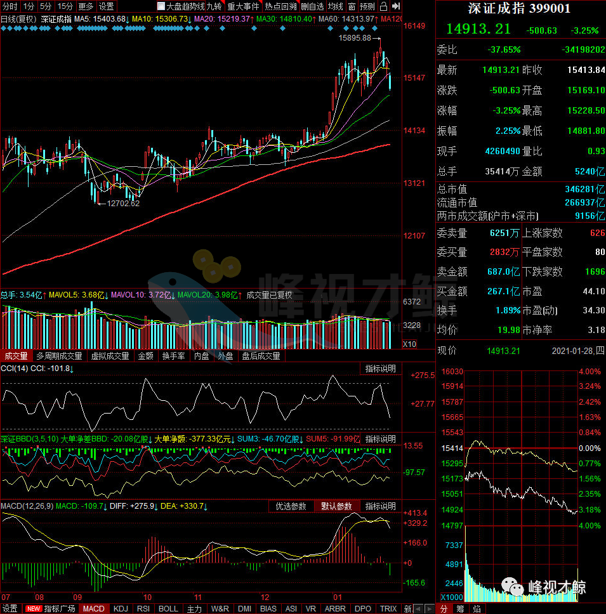606x614 pixels.
Task: Switch to 优选参数 in MACD panel
Action: 291,506
